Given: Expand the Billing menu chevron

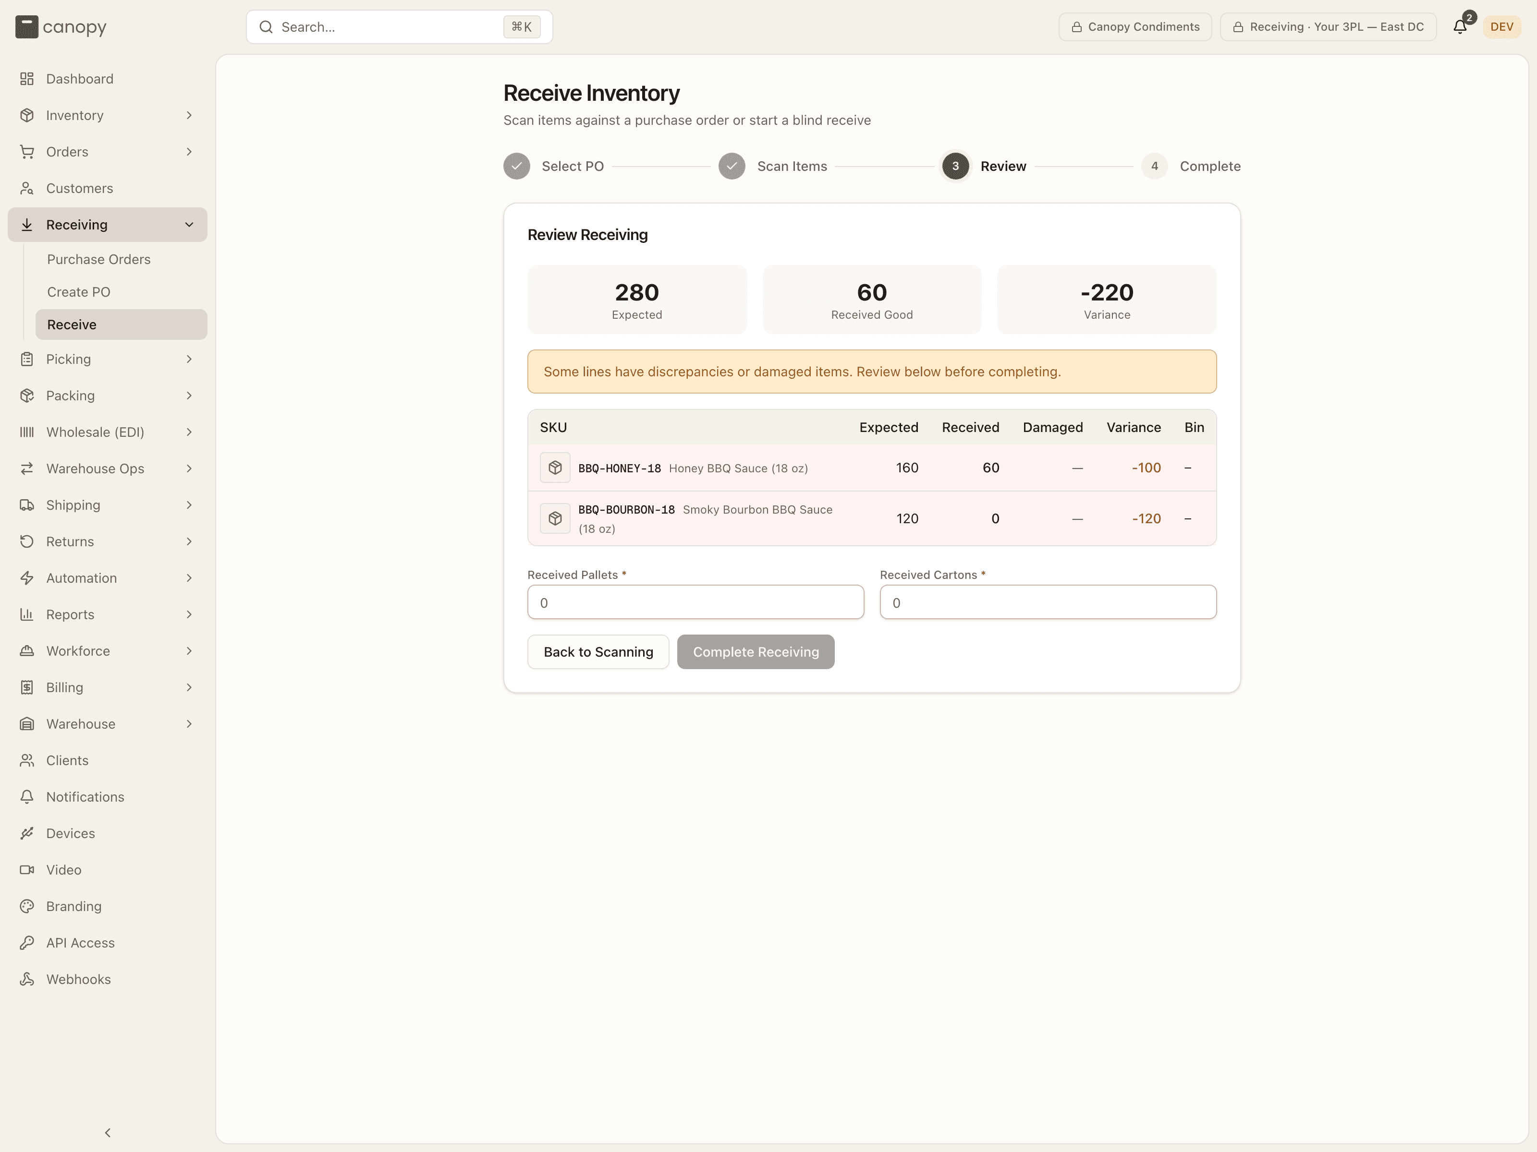Looking at the screenshot, I should click(x=189, y=687).
